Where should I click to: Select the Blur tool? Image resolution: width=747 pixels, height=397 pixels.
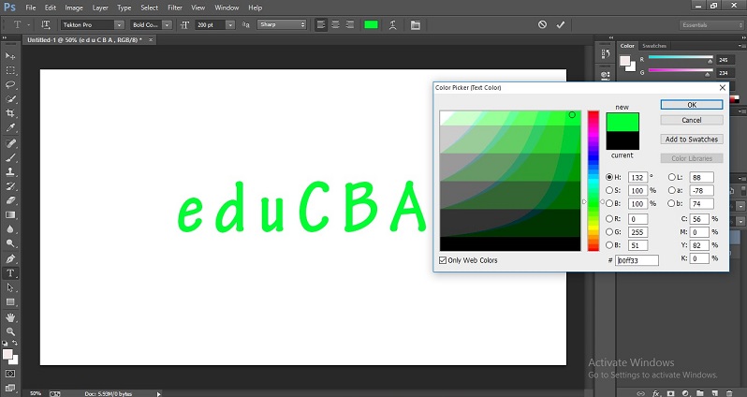[x=10, y=229]
